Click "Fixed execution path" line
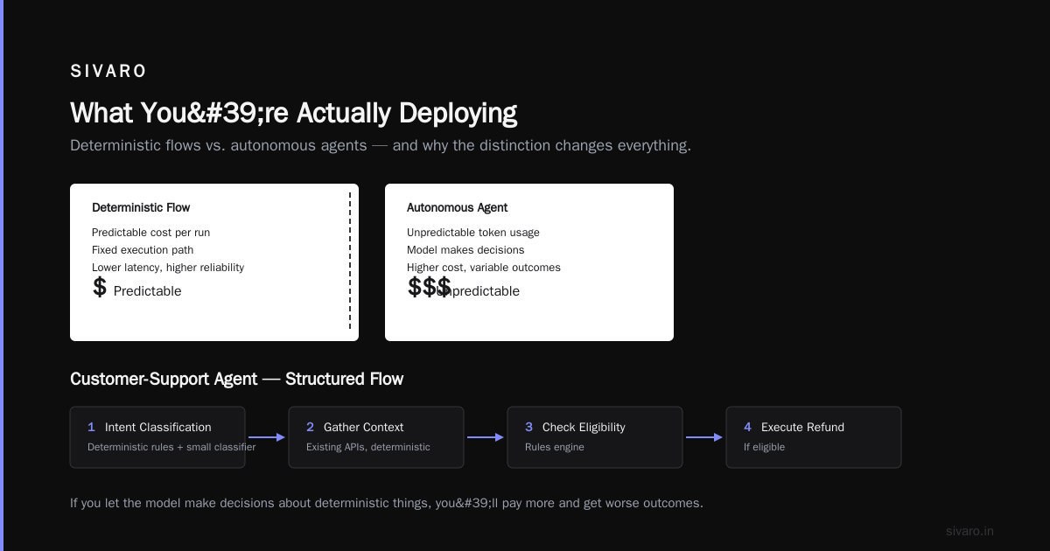1050x551 pixels. coord(143,250)
